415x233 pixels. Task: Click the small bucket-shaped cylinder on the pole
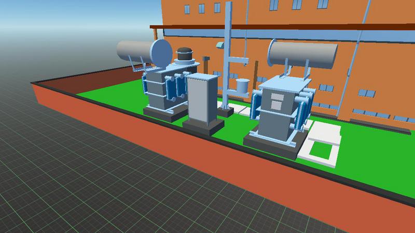[242, 85]
